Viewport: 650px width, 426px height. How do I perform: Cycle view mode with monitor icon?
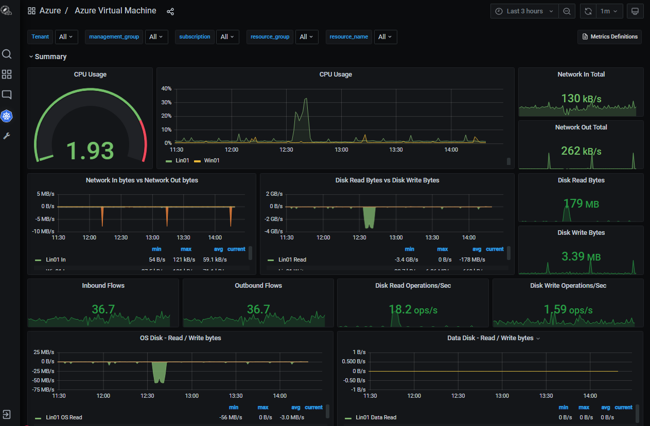[x=635, y=11]
